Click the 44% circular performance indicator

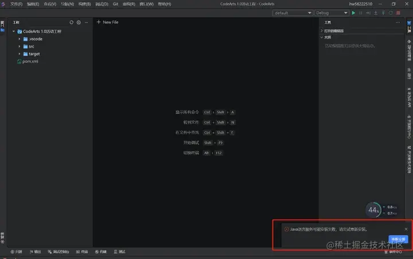[x=373, y=210]
